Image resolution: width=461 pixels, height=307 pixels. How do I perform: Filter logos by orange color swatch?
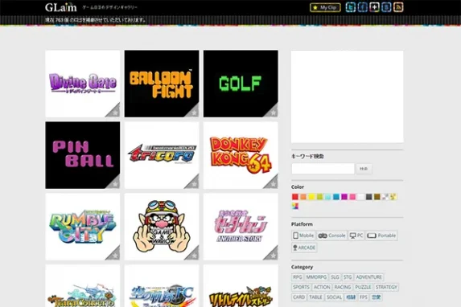(x=303, y=197)
